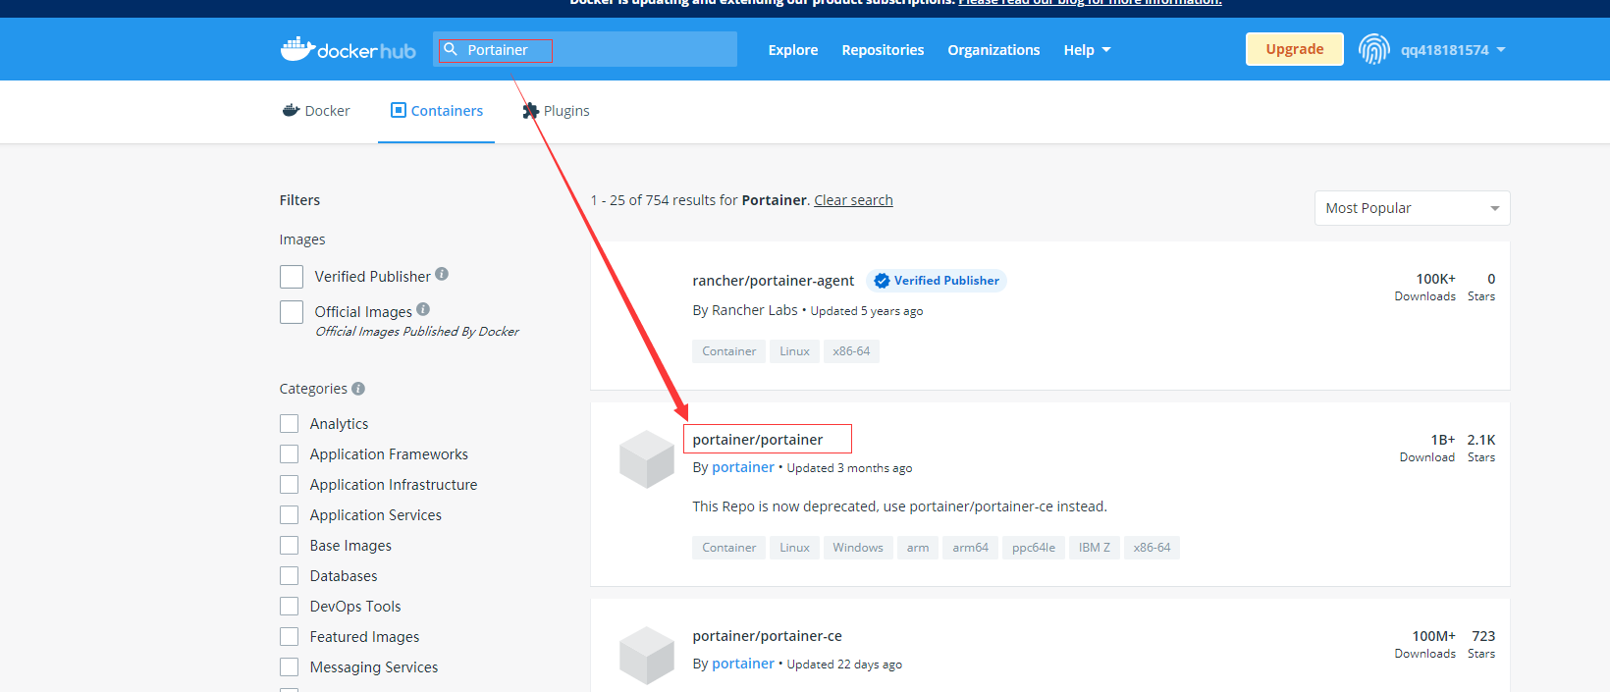Click the portainer/portainer cube thumbnail
Image resolution: width=1610 pixels, height=692 pixels.
647,459
